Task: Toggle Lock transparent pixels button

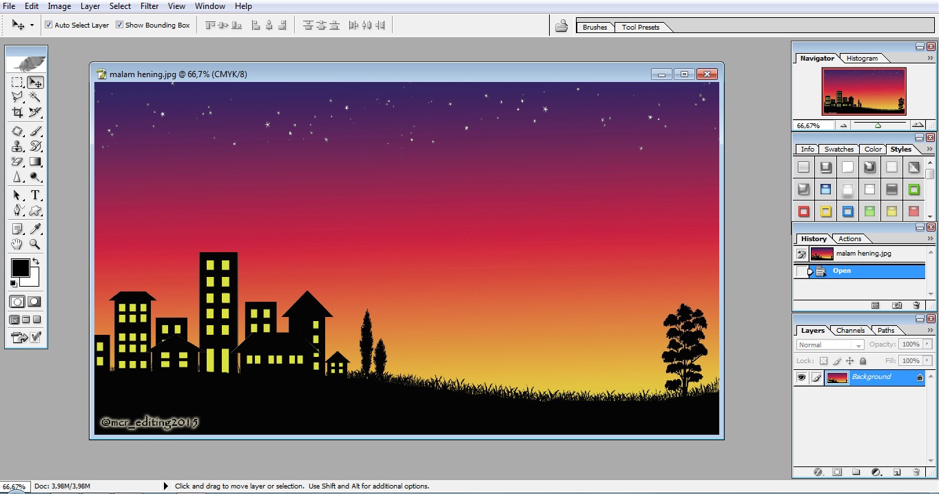Action: [823, 361]
